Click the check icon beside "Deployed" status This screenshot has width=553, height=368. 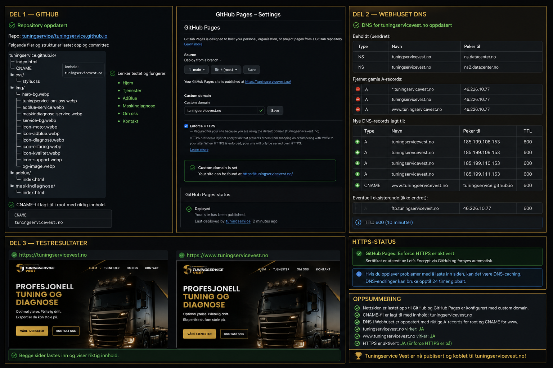point(189,209)
